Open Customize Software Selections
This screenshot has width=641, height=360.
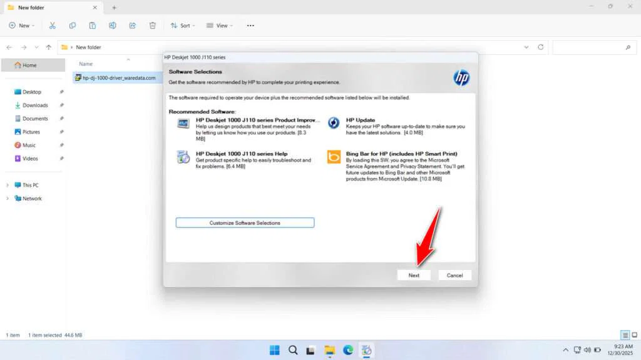click(245, 222)
